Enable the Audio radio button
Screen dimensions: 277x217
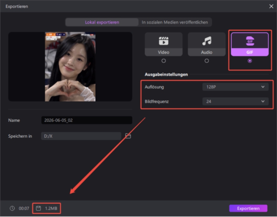pyautogui.click(x=206, y=61)
